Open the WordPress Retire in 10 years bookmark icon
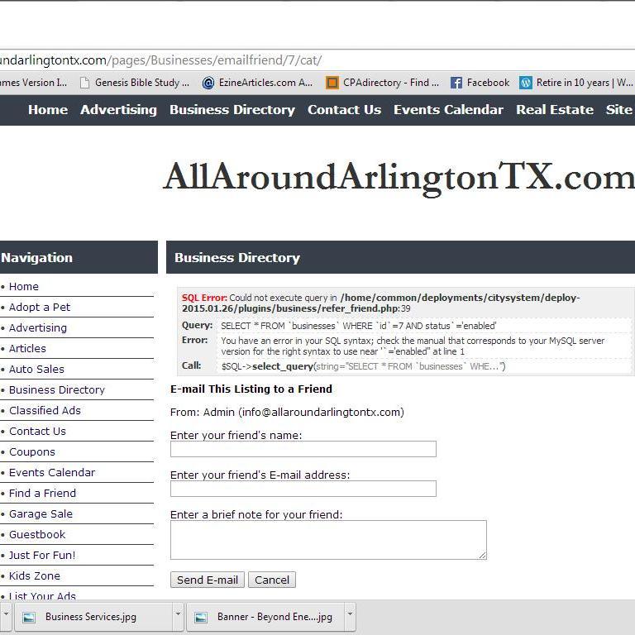The image size is (635, 635). pyautogui.click(x=526, y=83)
